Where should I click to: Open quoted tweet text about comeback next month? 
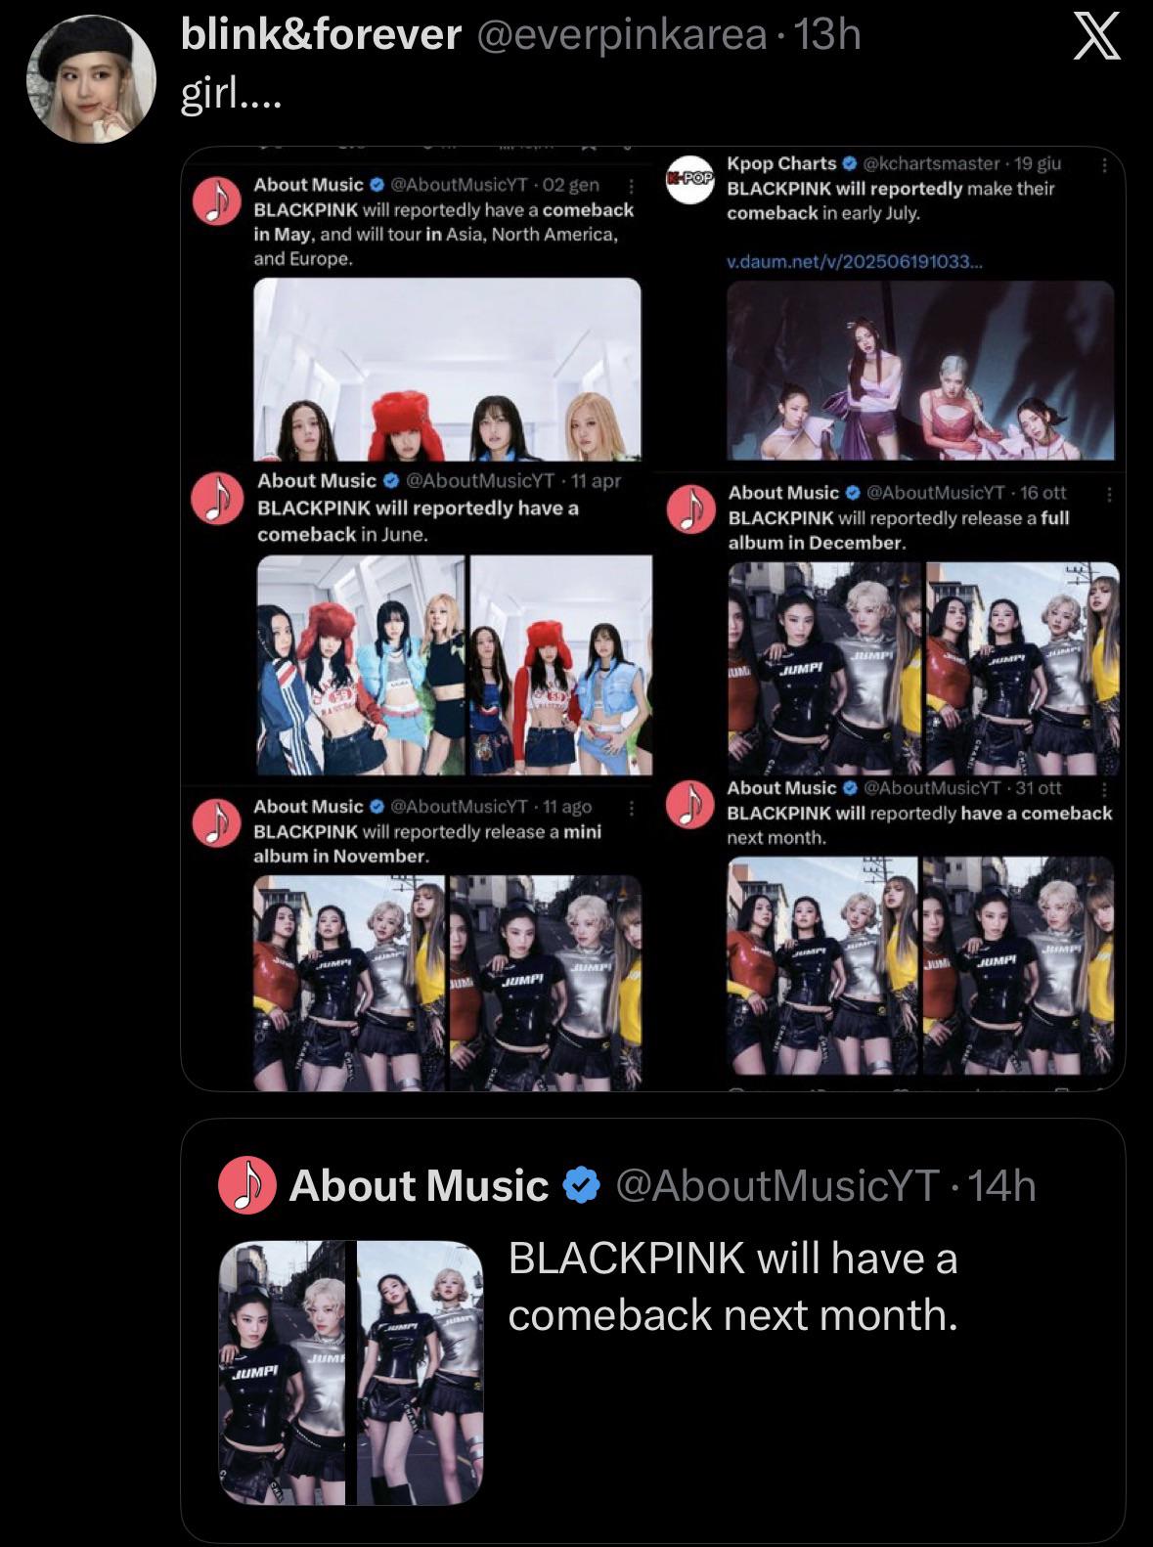point(733,1287)
